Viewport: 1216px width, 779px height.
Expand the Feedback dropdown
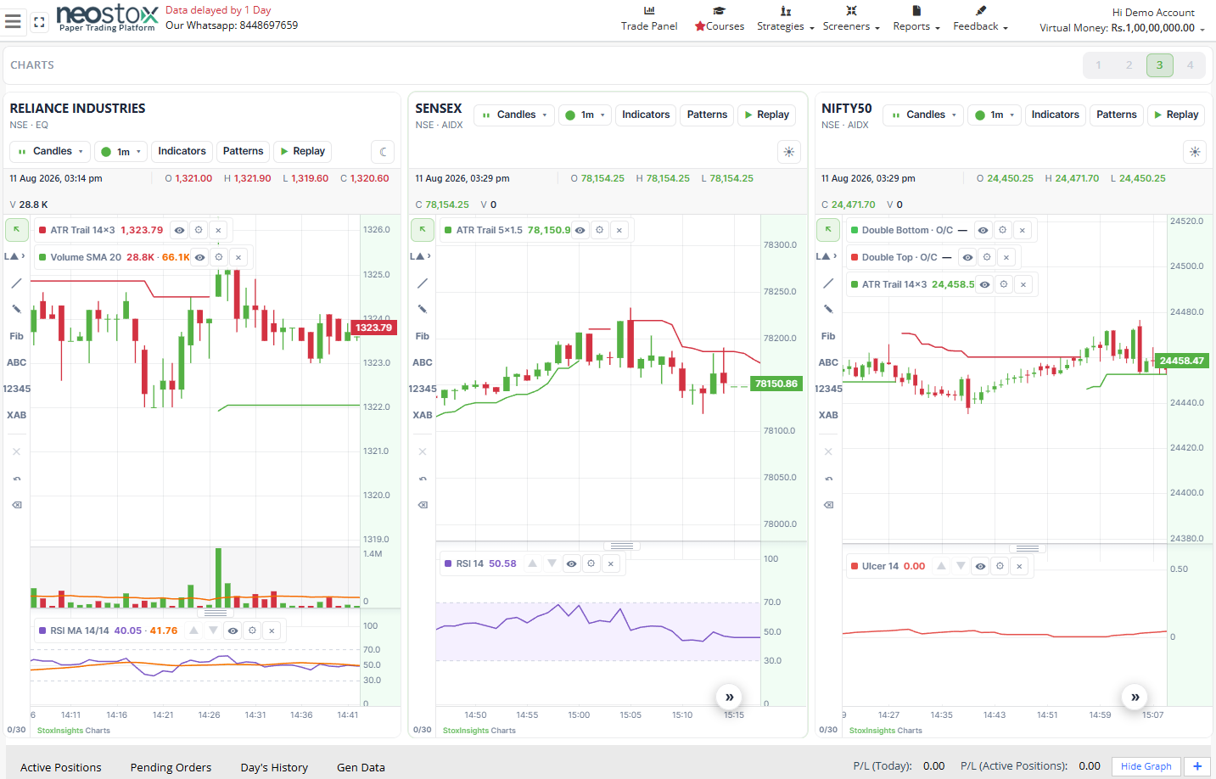point(980,19)
